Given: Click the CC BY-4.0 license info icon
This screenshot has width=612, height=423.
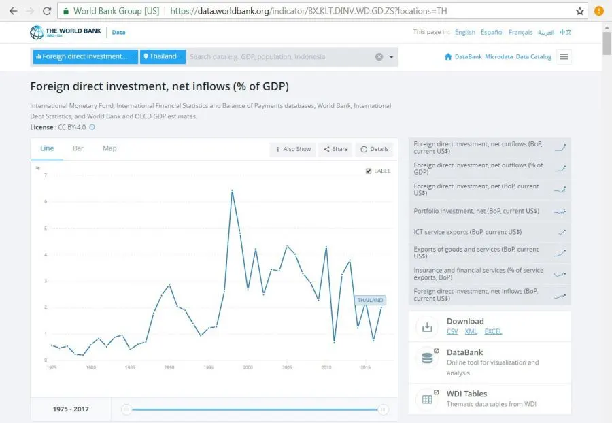Looking at the screenshot, I should (92, 127).
